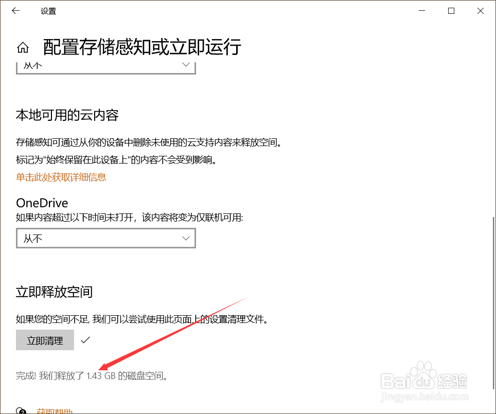Image resolution: width=496 pixels, height=414 pixels.
Task: Click the OneDrive dropdown chevron arrow
Action: point(185,238)
